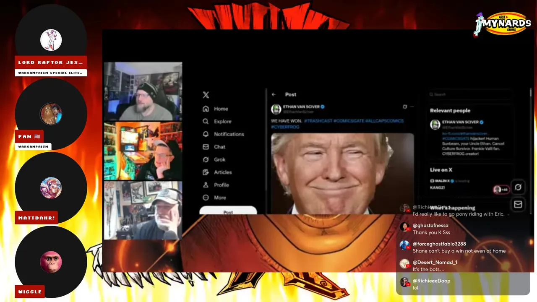Viewport: 537px width, 302px height.
Task: Click the @RichieeeDoop username above lol
Action: pos(432,281)
